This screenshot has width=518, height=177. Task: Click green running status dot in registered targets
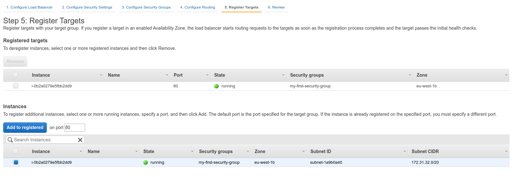click(216, 86)
